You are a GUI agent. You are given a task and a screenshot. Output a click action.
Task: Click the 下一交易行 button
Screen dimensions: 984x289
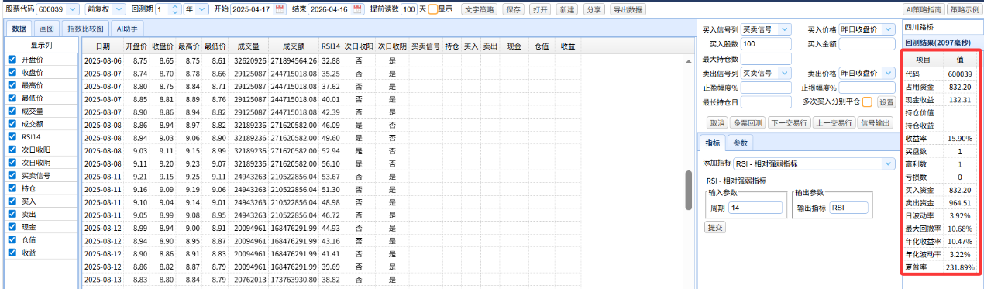[789, 122]
